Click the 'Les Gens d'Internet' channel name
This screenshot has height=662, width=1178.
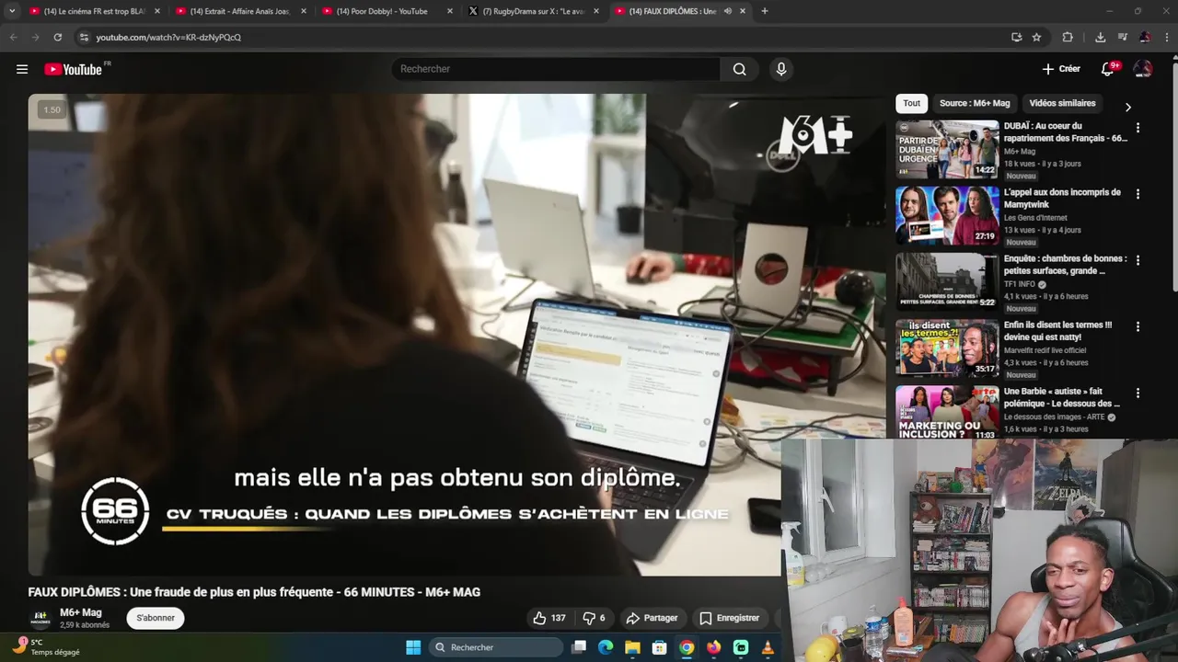click(1035, 218)
